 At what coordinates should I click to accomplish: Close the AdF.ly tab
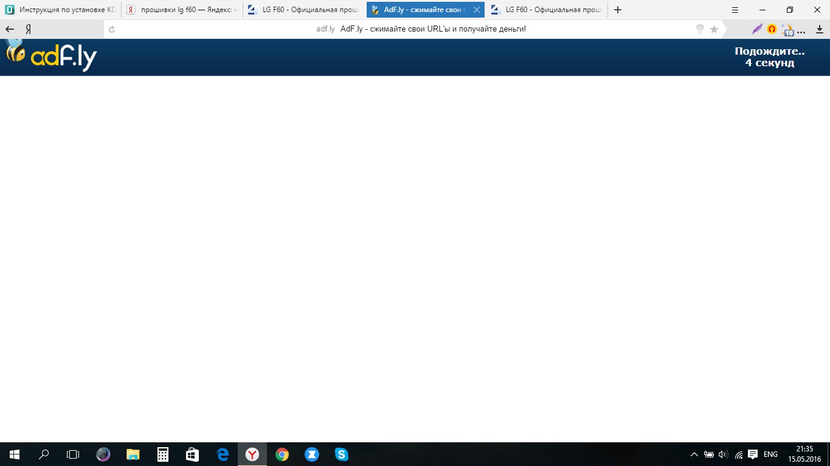pos(477,10)
